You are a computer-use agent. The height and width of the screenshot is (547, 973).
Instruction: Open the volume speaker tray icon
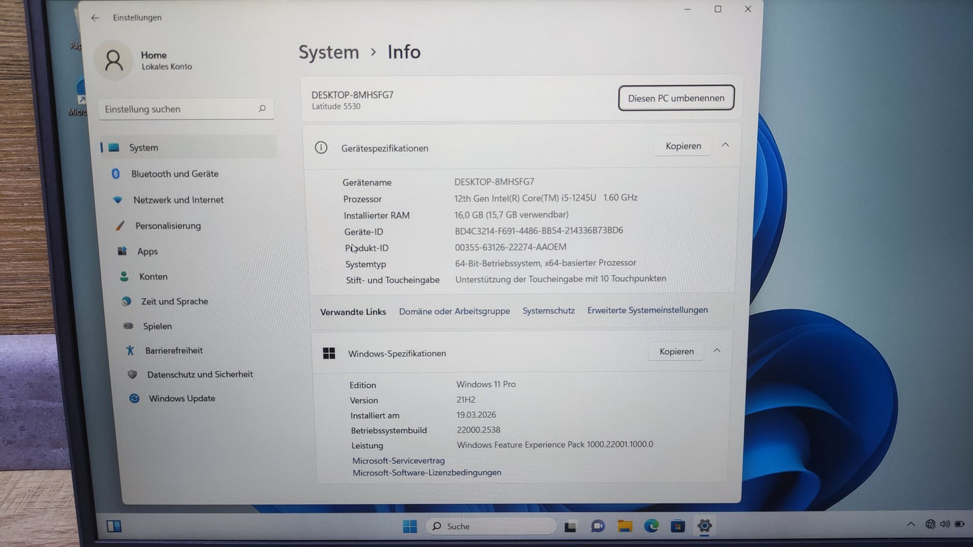point(944,524)
